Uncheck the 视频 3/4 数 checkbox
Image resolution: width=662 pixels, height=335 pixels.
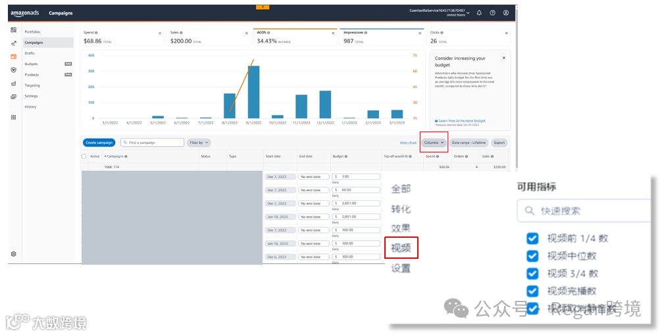pos(532,273)
